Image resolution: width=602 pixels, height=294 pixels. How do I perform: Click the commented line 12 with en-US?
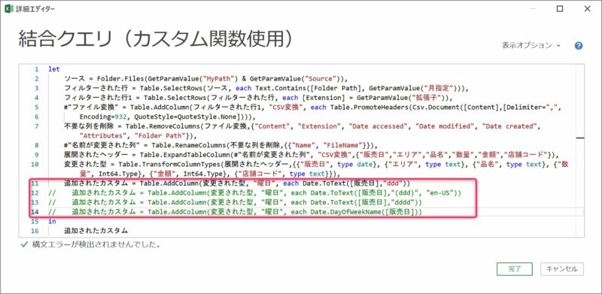(x=254, y=192)
